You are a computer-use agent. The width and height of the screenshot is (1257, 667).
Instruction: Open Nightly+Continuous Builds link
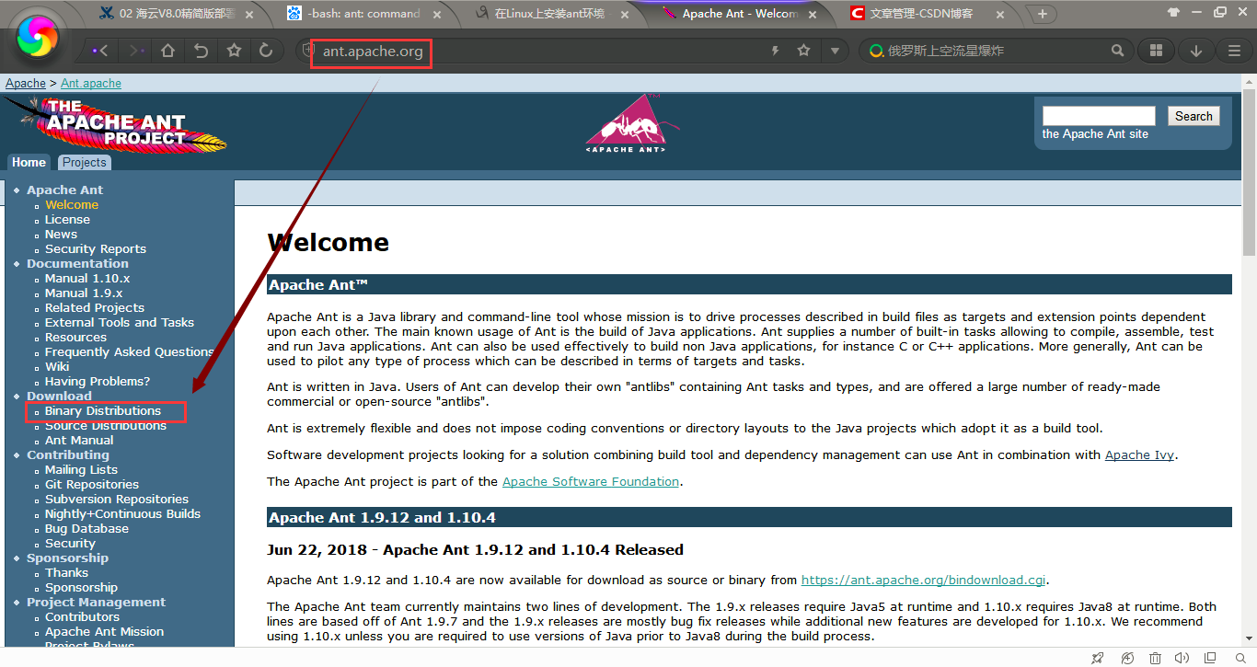click(x=122, y=514)
